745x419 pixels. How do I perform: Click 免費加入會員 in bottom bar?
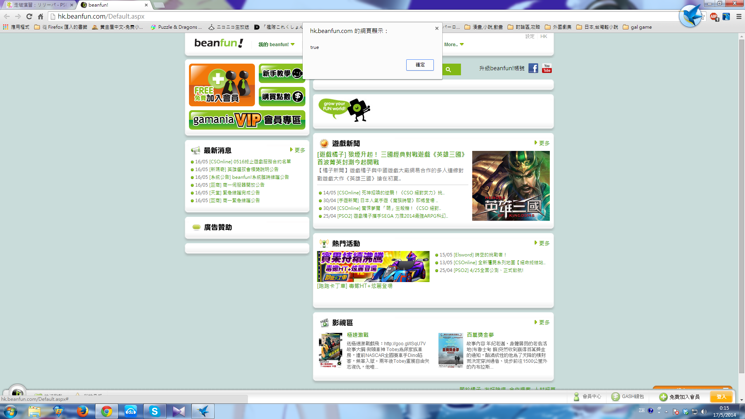[679, 397]
